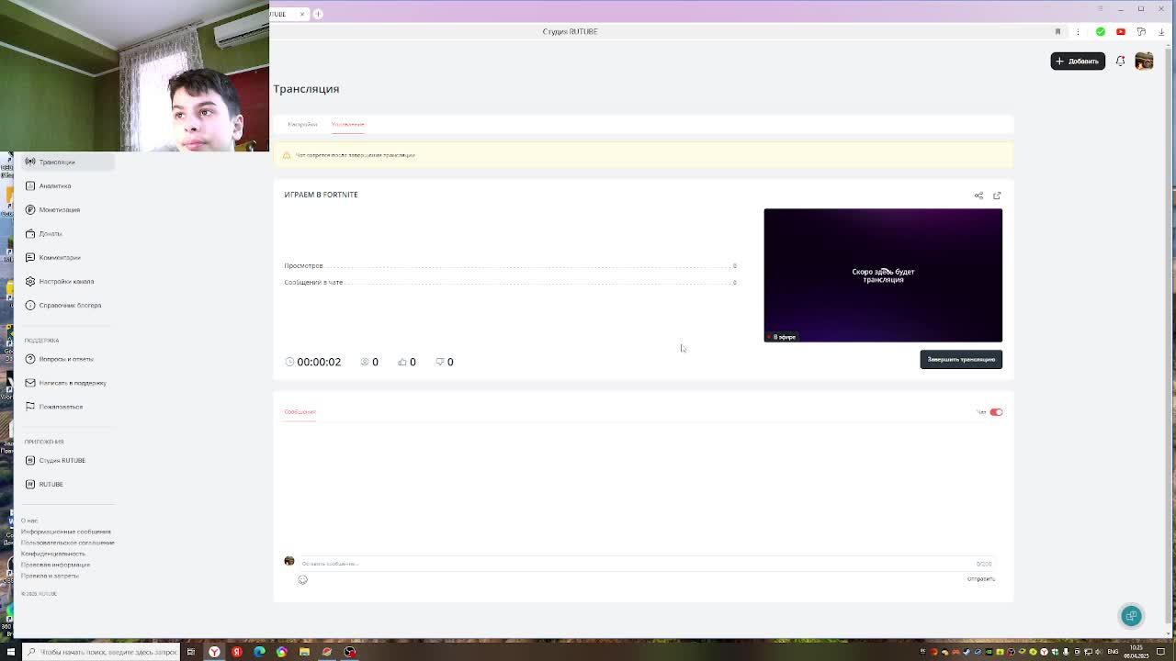This screenshot has height=661, width=1176.
Task: Open the notifications bell
Action: click(x=1120, y=61)
